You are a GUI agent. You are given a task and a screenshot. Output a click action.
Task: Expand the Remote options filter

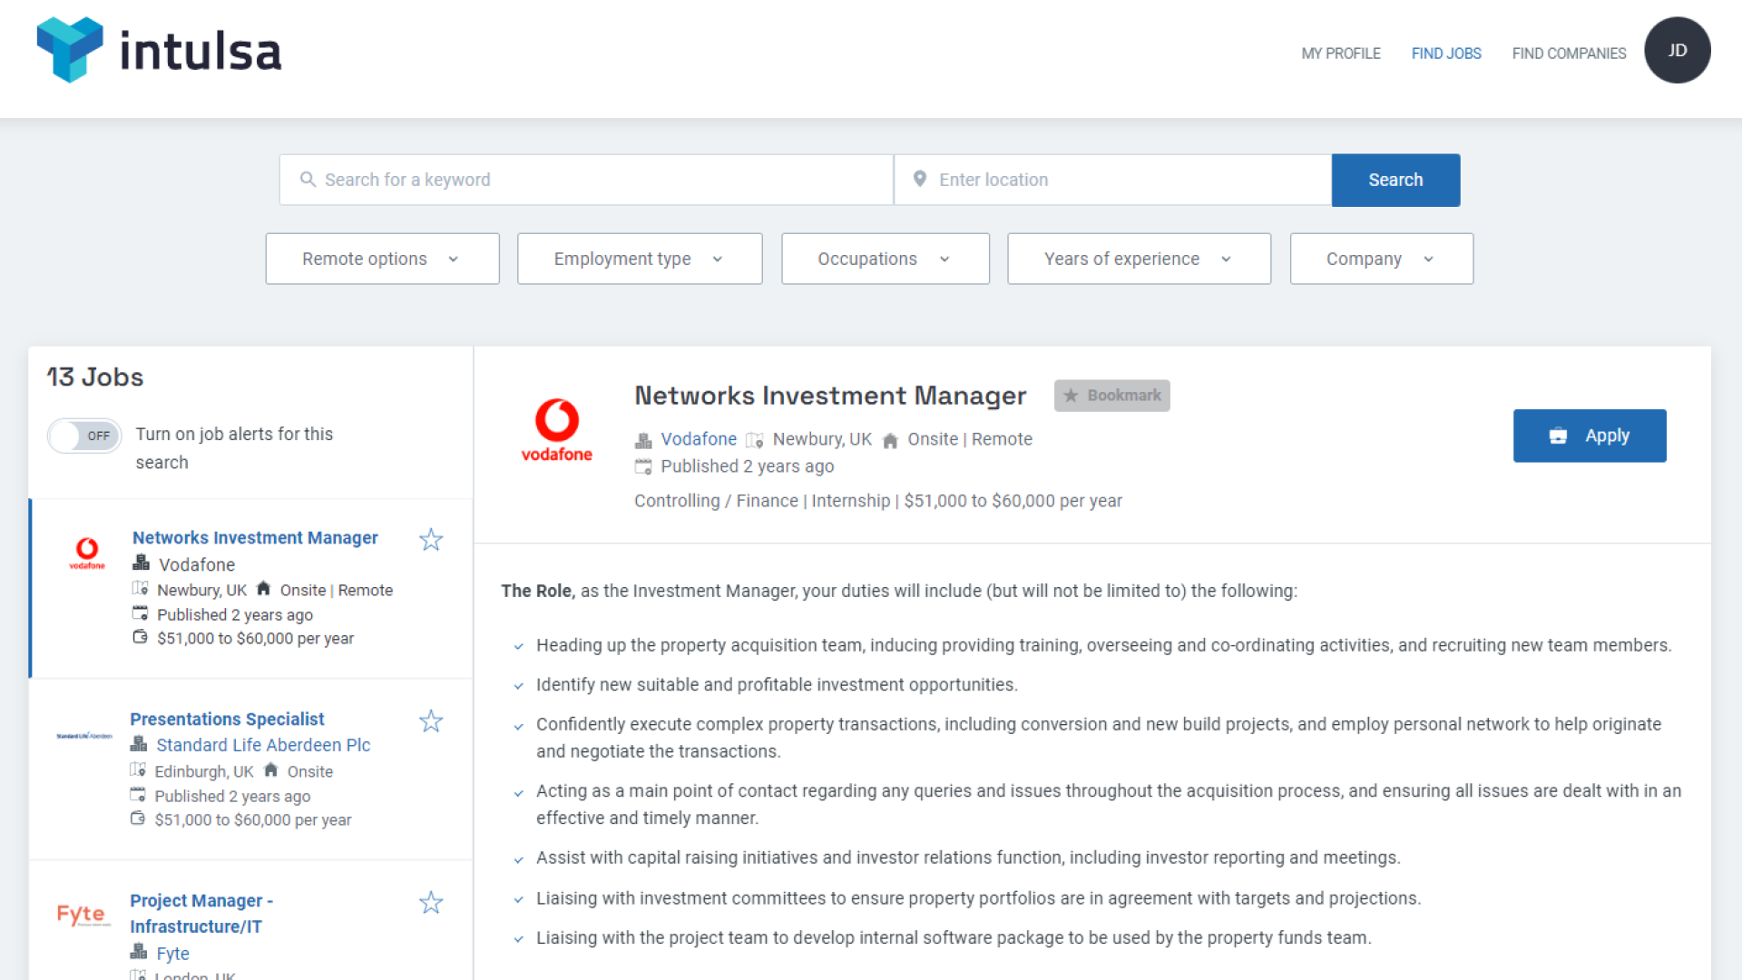pyautogui.click(x=382, y=259)
